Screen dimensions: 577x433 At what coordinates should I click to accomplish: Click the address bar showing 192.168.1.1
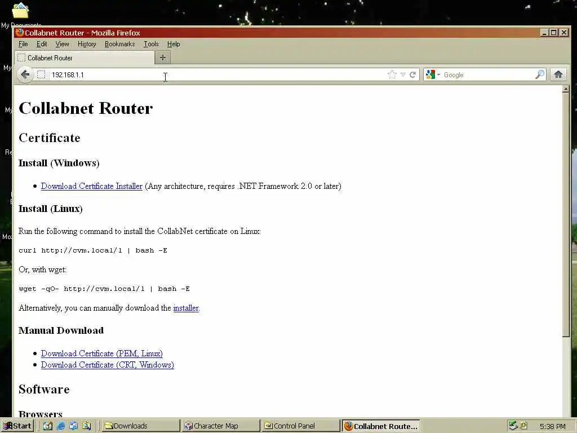coord(217,75)
